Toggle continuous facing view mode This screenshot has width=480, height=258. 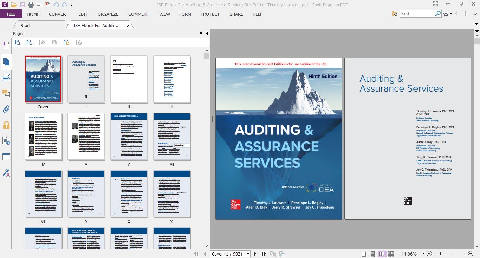pyautogui.click(x=391, y=254)
